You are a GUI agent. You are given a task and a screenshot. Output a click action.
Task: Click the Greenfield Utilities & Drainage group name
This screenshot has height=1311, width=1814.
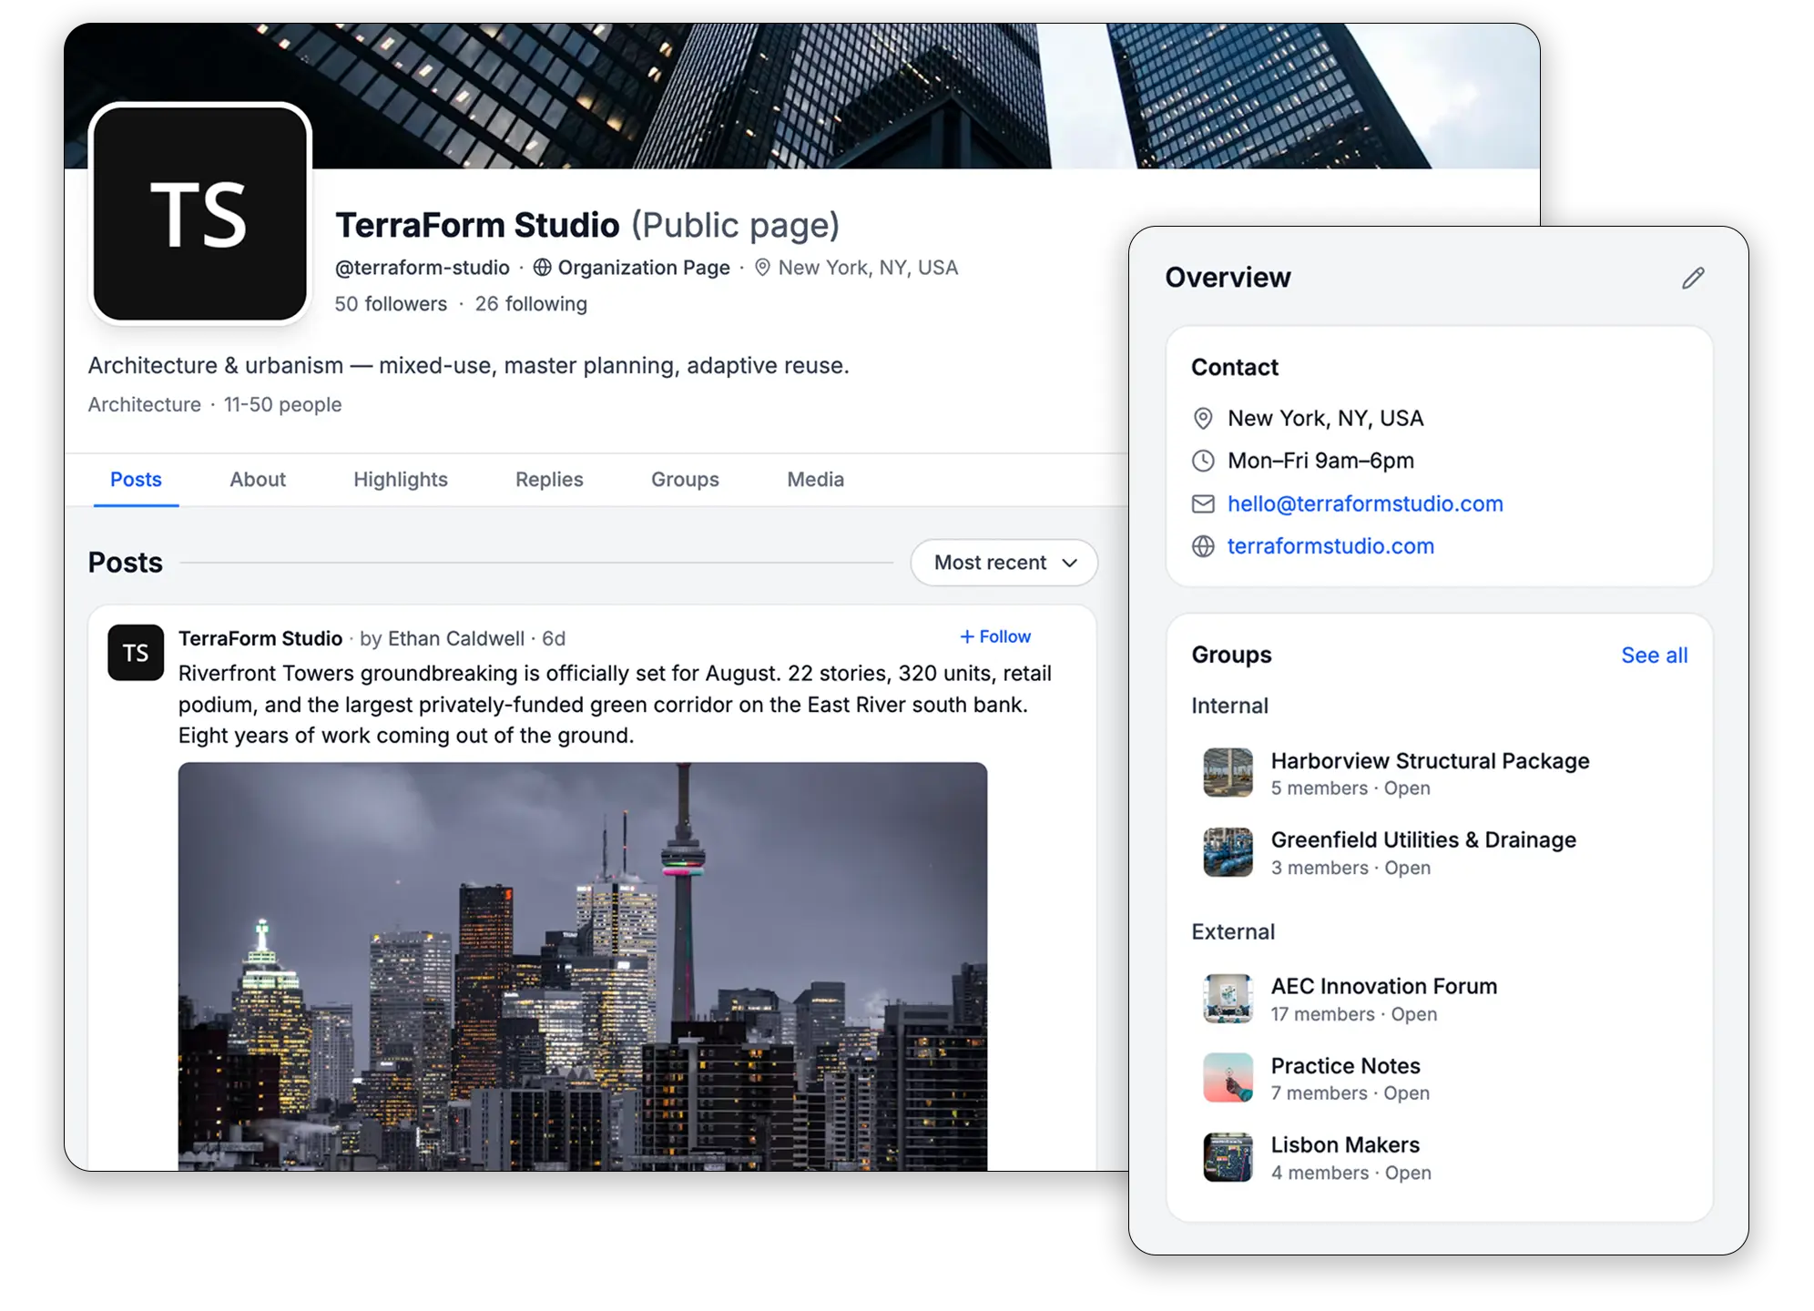click(1423, 840)
